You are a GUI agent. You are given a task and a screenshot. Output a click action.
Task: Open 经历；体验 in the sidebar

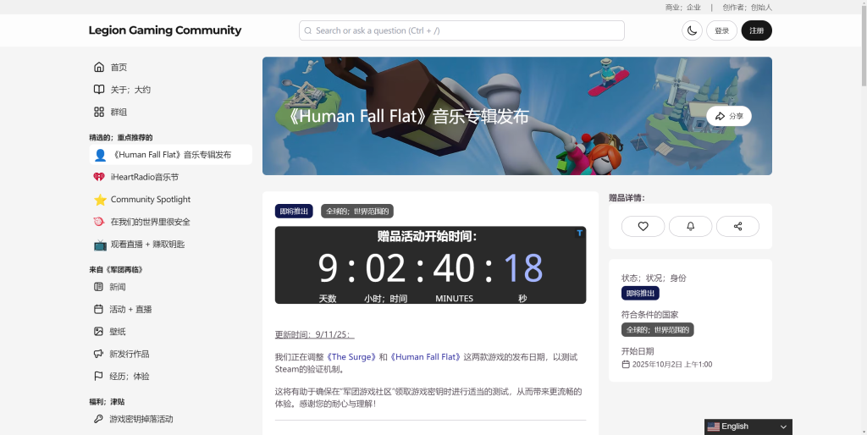click(130, 377)
